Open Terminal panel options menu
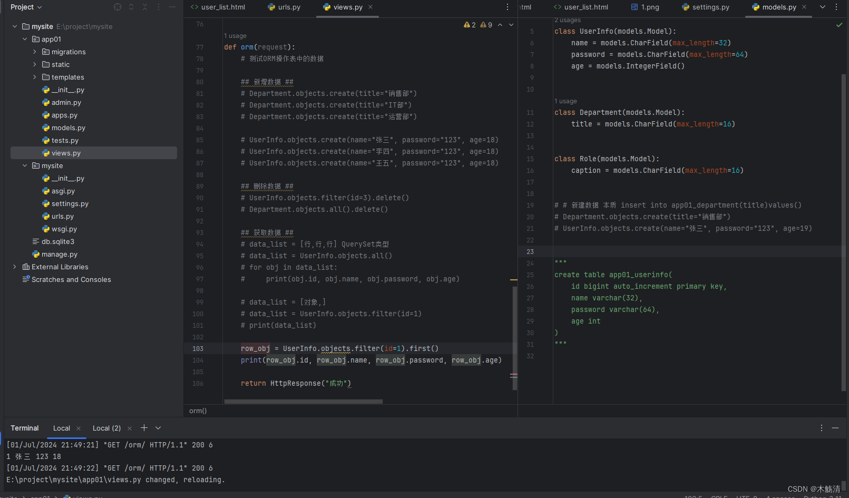Image resolution: width=849 pixels, height=498 pixels. pyautogui.click(x=821, y=428)
